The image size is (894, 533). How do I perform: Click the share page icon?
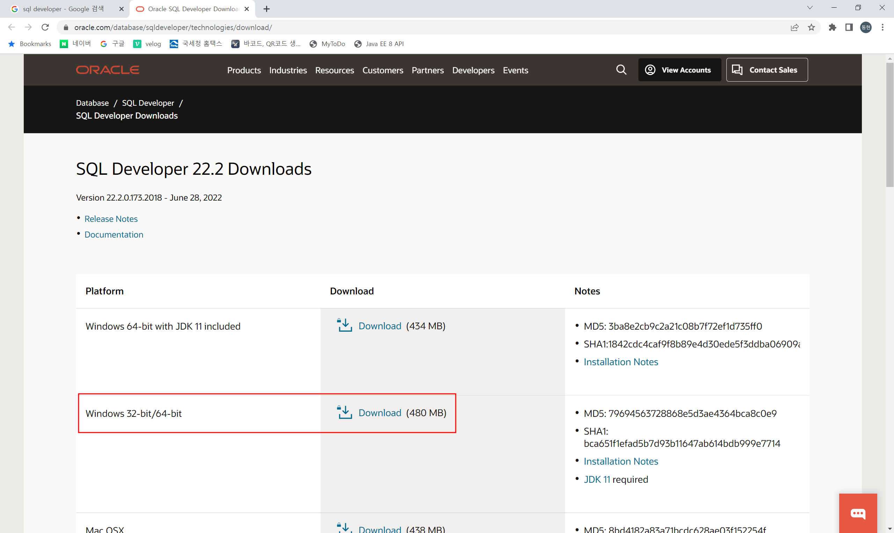(x=794, y=27)
